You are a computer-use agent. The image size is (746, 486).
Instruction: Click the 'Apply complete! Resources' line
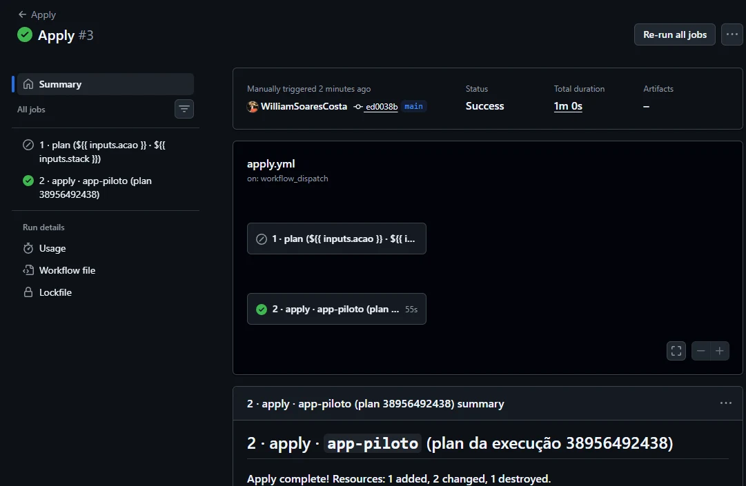click(x=399, y=479)
